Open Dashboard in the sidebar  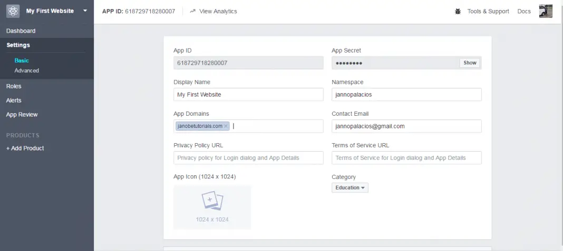tap(21, 31)
